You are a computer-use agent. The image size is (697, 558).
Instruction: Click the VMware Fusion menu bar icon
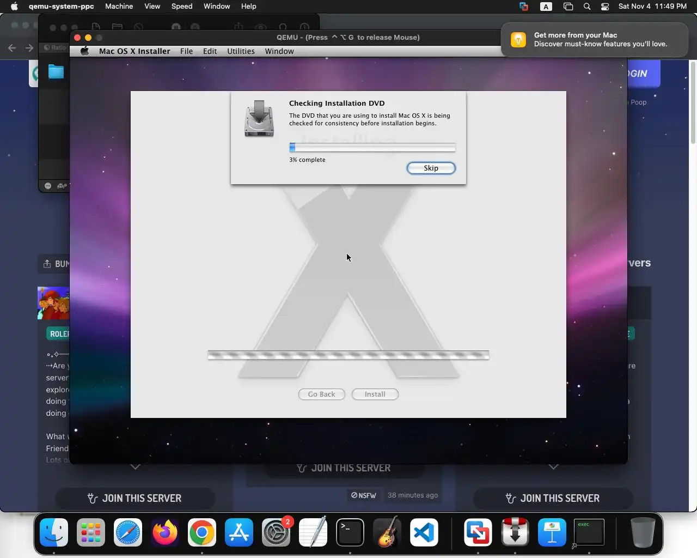coord(524,7)
